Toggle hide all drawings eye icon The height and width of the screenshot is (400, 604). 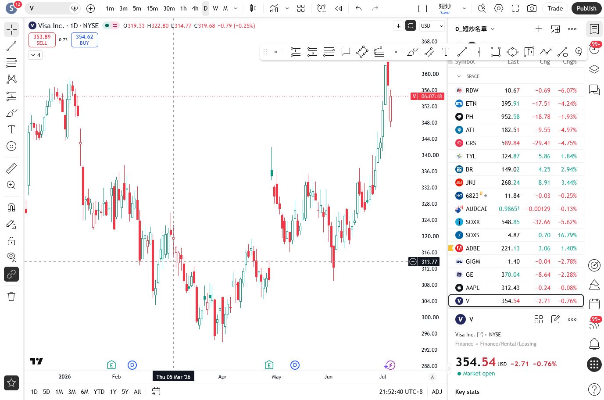click(11, 257)
